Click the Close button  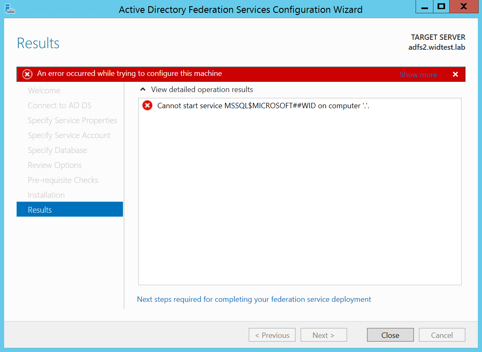(x=390, y=335)
